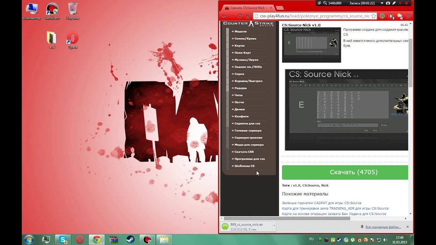The width and height of the screenshot is (436, 245).
Task: Open the Windows Start button
Action: pos(29,240)
